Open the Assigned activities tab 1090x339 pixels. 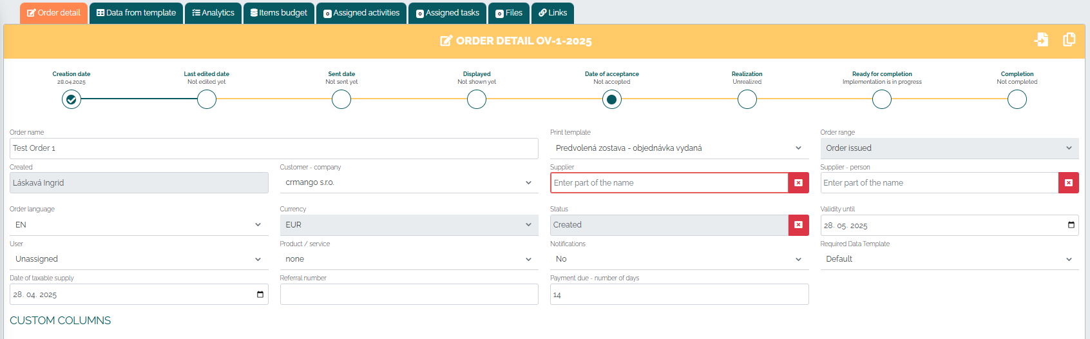pos(361,13)
